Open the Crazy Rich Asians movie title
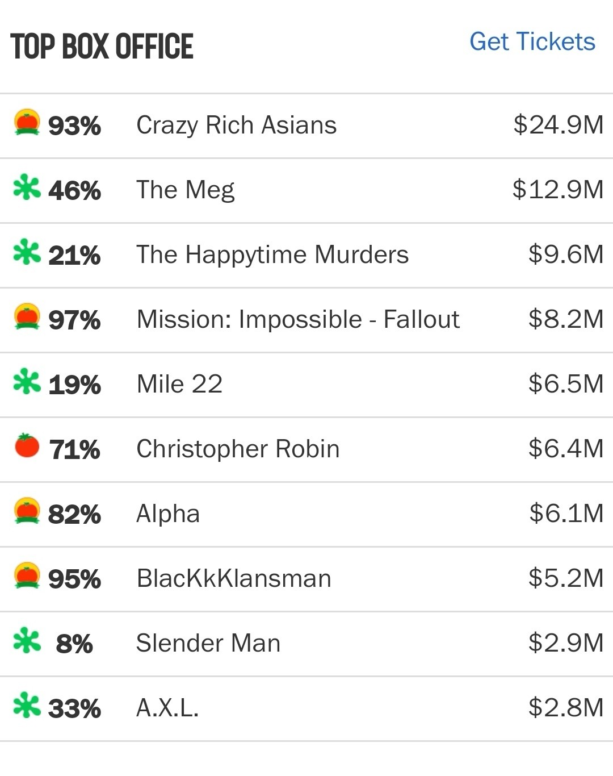Viewport: 613px width, 776px height. pos(236,125)
